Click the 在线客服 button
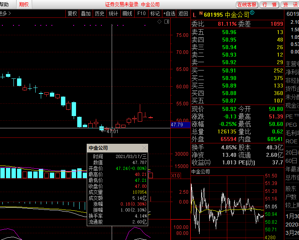299x240 pixels. [x=247, y=5]
